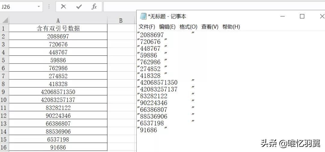
Task: Select Excel cell with 42083257137
Action: pyautogui.click(x=58, y=100)
